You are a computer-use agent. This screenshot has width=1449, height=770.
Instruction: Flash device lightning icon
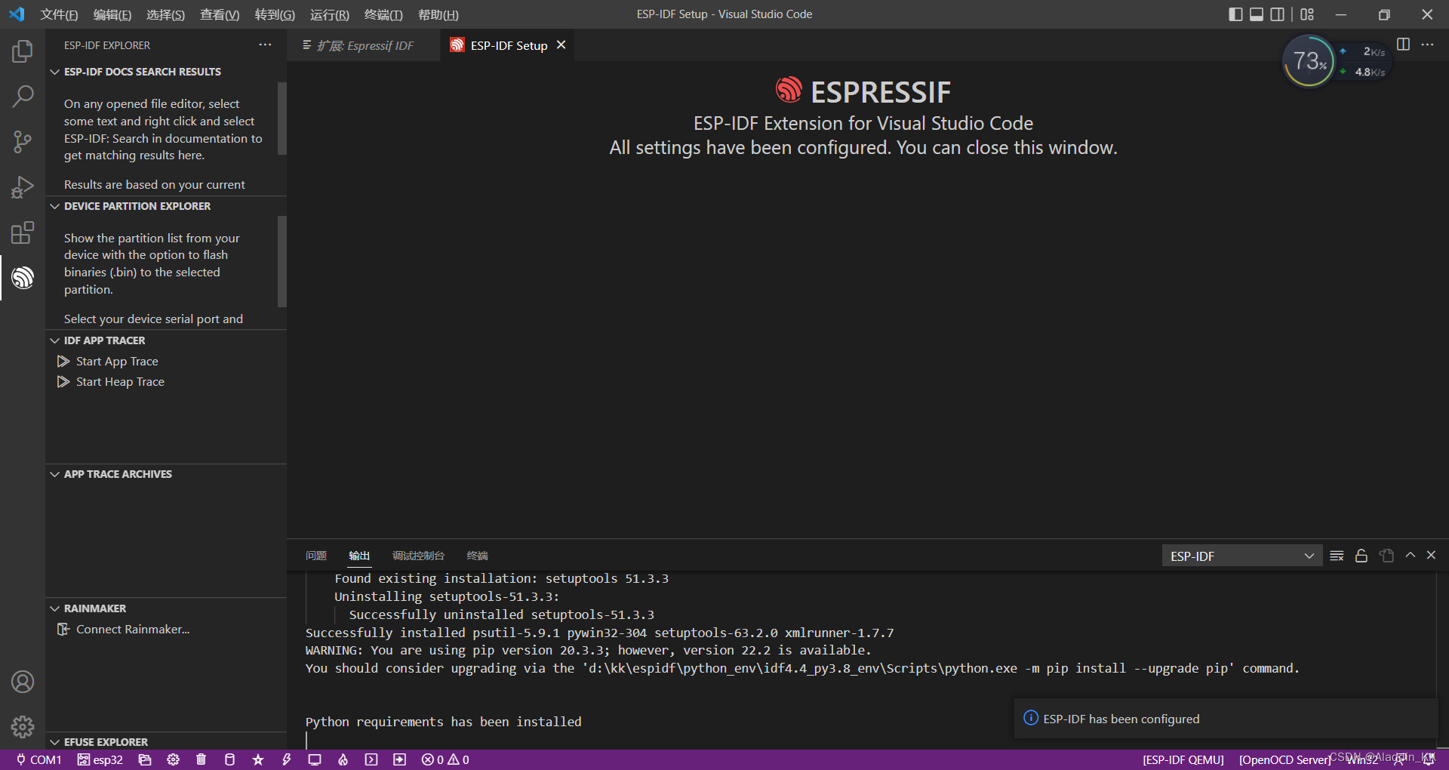coord(287,759)
